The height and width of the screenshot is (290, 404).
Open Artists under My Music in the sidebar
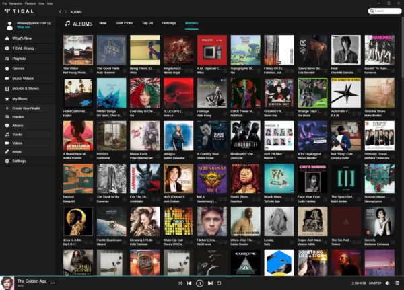[x=17, y=152]
